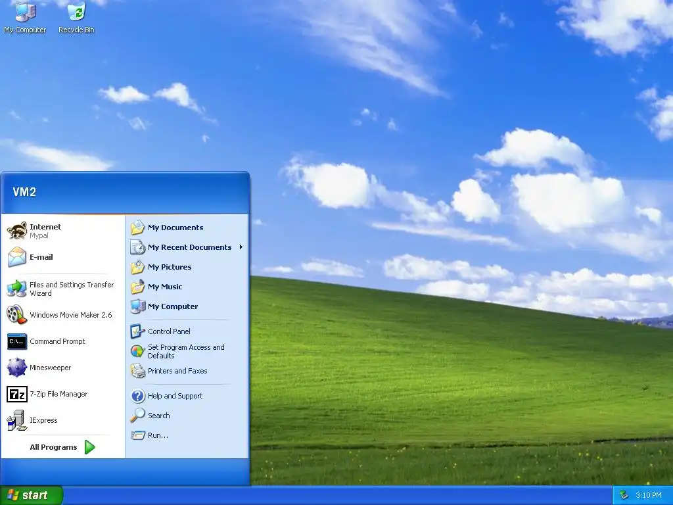Click Set Program Access and Defaults icon
Viewport: 673px width, 505px height.
pos(138,351)
